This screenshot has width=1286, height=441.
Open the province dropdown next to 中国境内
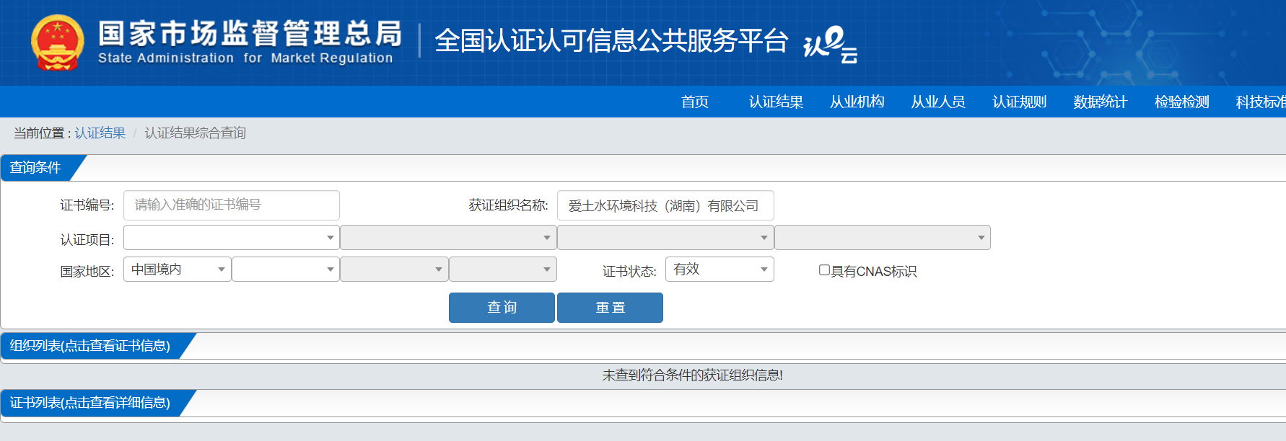pos(286,269)
